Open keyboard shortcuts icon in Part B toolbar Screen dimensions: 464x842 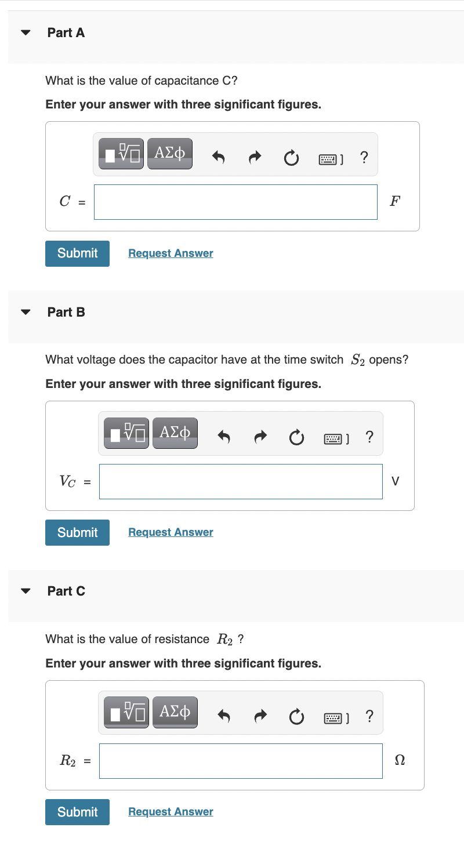click(x=334, y=438)
